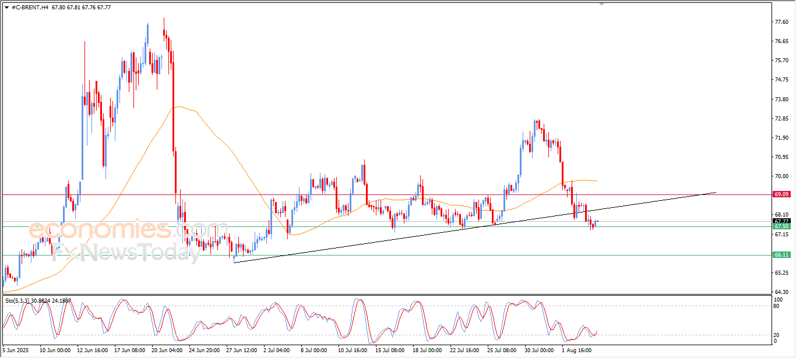Image resolution: width=796 pixels, height=358 pixels.
Task: Click the 24 Jun 20:00 time axis label
Action: click(x=204, y=350)
